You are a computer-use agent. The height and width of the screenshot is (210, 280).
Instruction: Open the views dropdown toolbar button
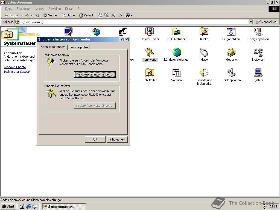129,15
